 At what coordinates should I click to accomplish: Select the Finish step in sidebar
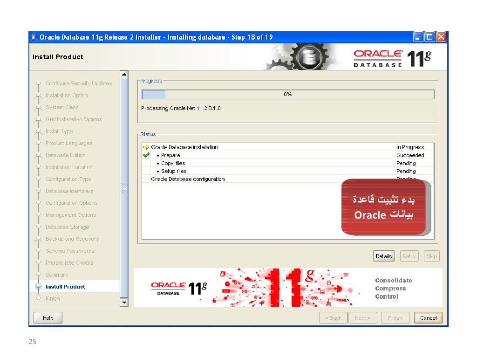[x=53, y=298]
